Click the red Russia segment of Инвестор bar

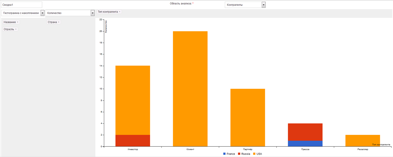(x=133, y=141)
